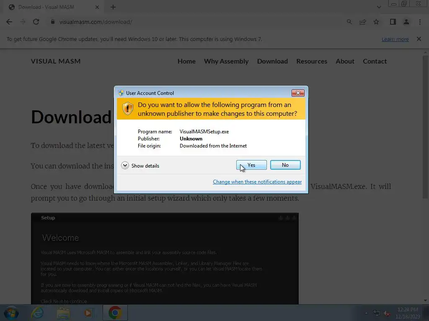Open 'Change when these notifications appear' link
The height and width of the screenshot is (321, 429).
point(257,182)
